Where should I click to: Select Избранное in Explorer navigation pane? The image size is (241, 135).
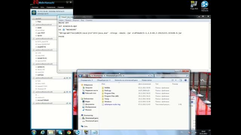click(88, 85)
